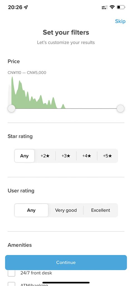Screen dimensions: 132x286
Task: Click the minimum price slider handle
Action: [11, 109]
